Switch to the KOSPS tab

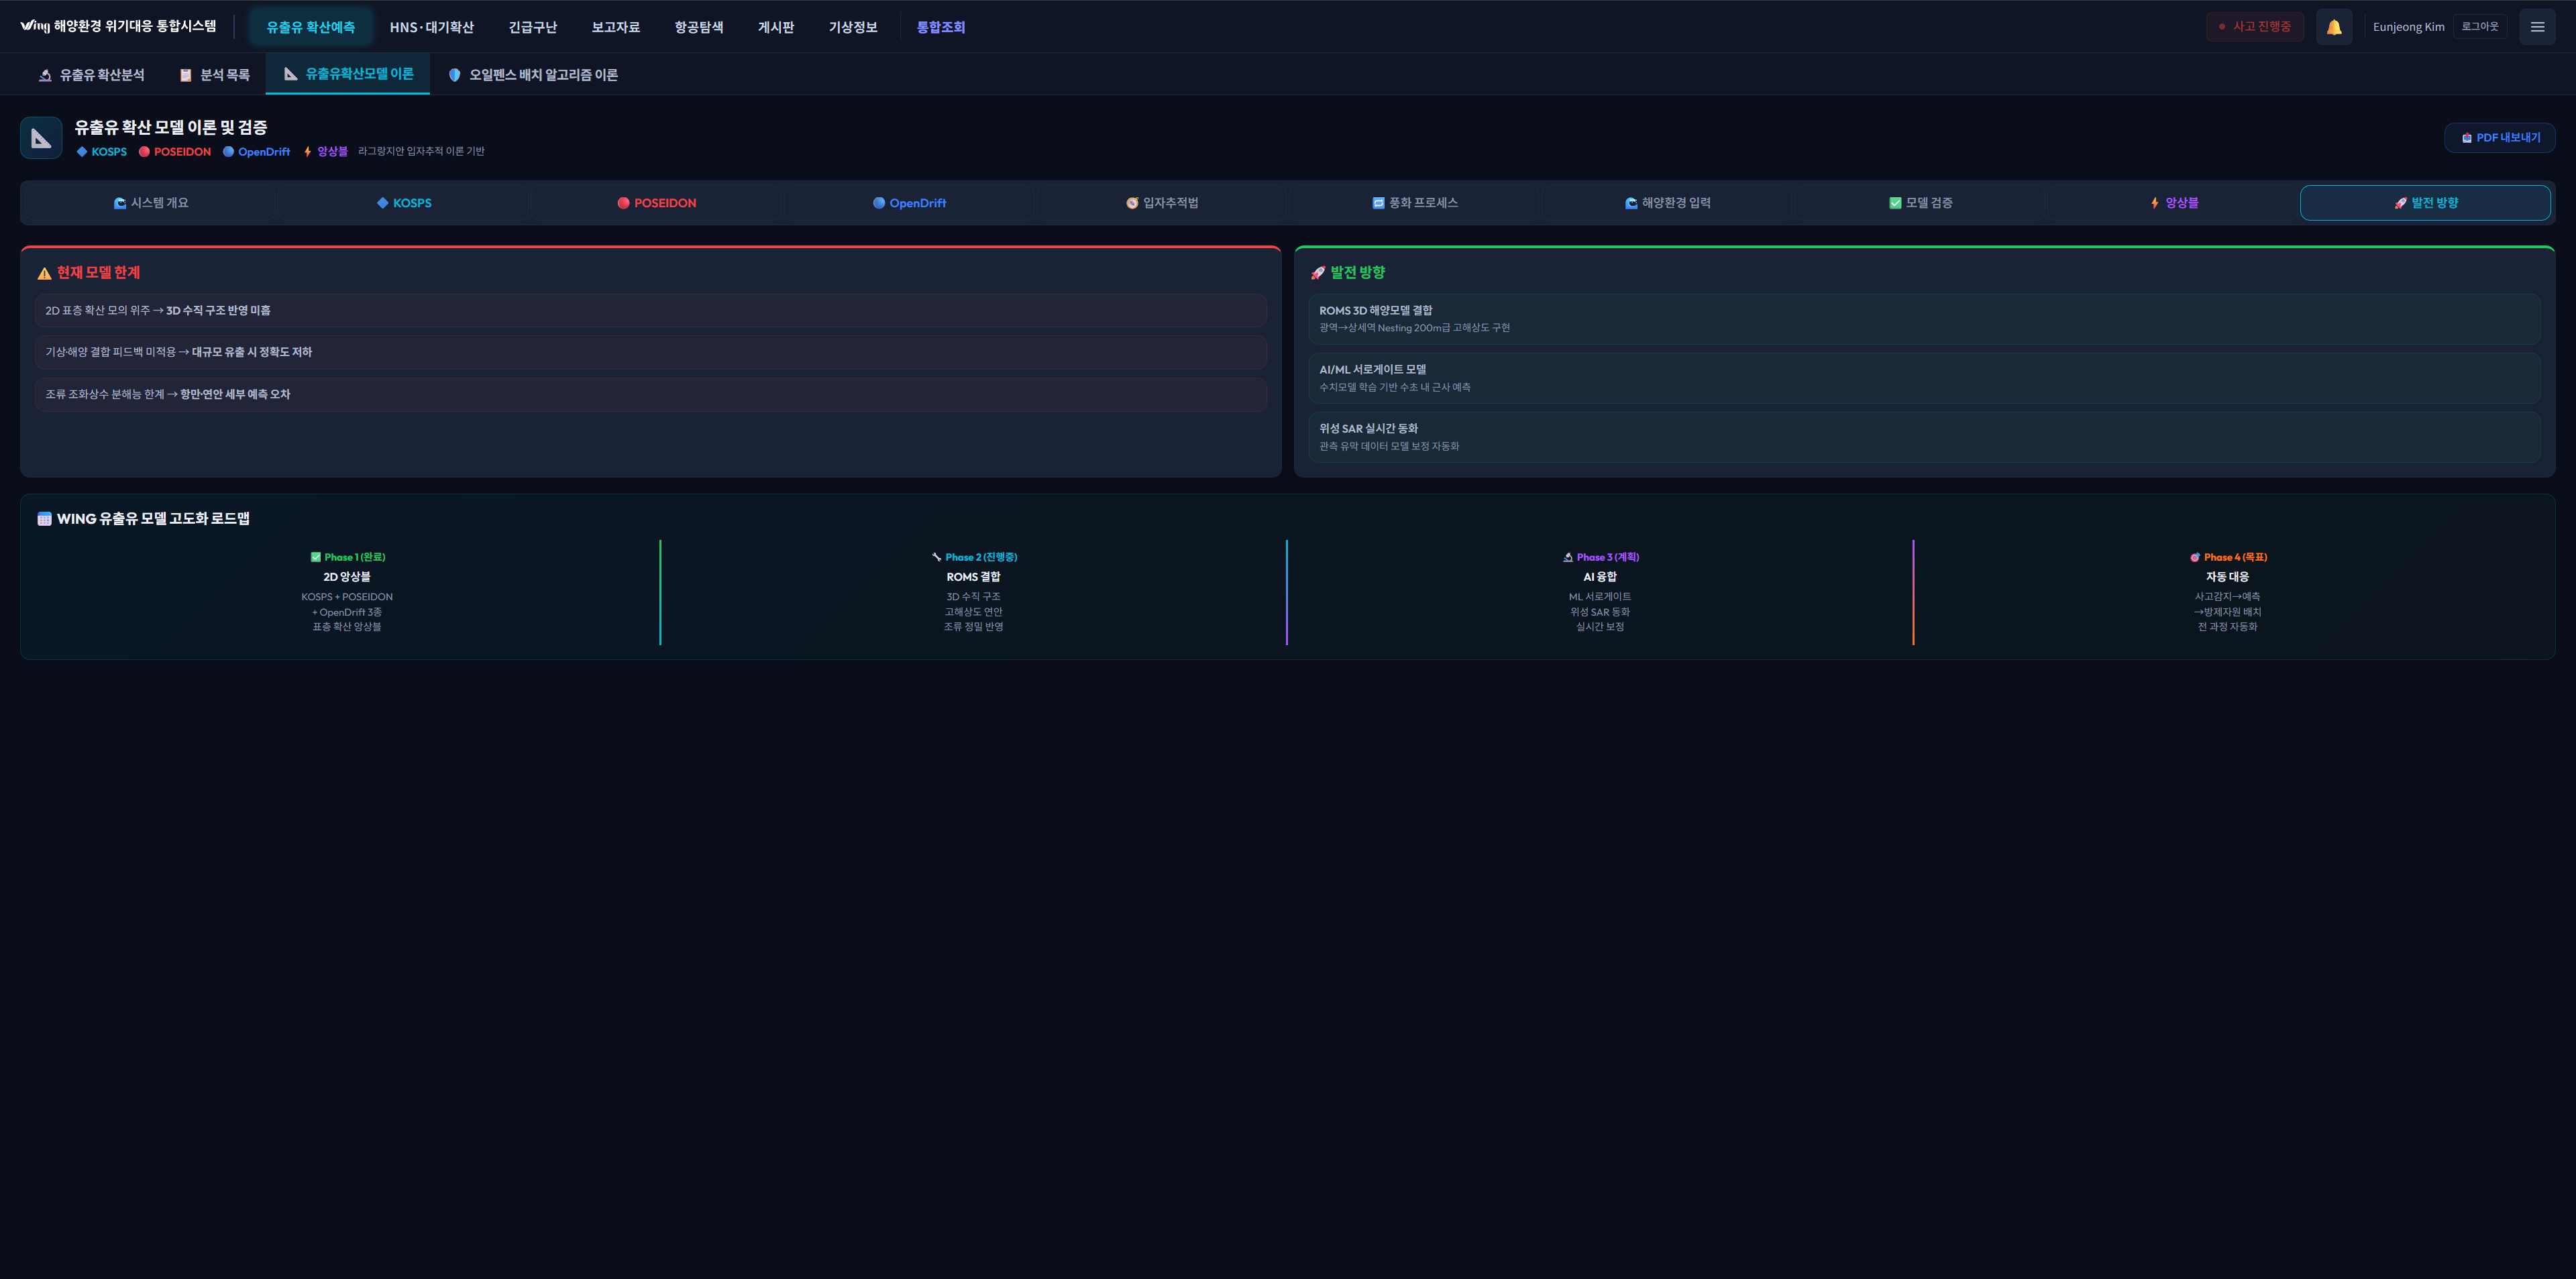click(x=403, y=203)
